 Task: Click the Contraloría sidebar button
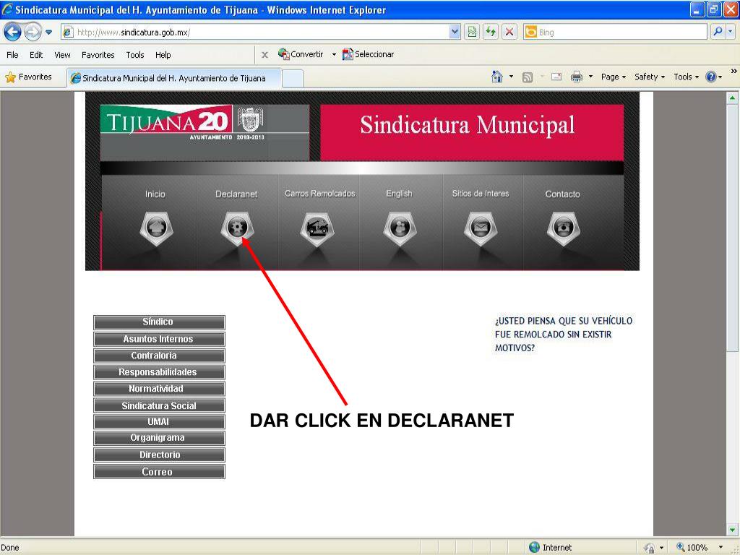(159, 356)
